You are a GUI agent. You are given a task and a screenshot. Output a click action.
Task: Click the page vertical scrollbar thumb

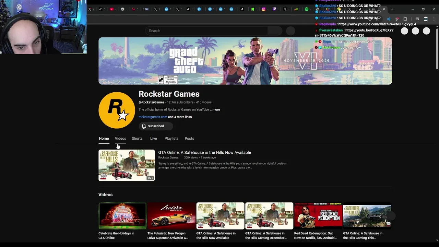pos(437,48)
